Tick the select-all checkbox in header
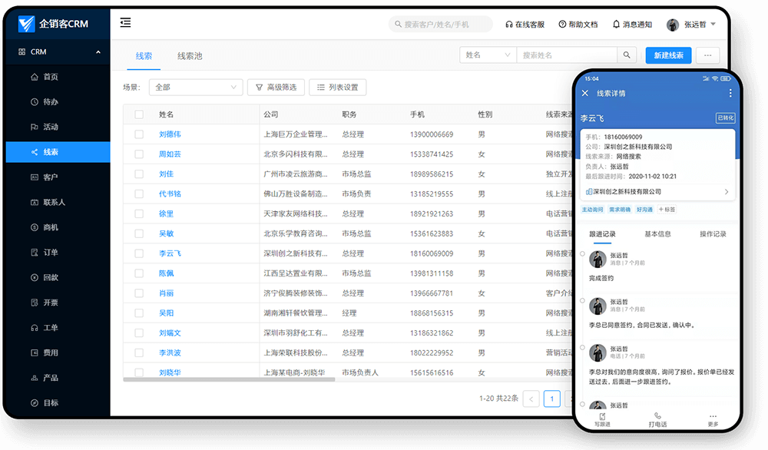 pyautogui.click(x=139, y=114)
